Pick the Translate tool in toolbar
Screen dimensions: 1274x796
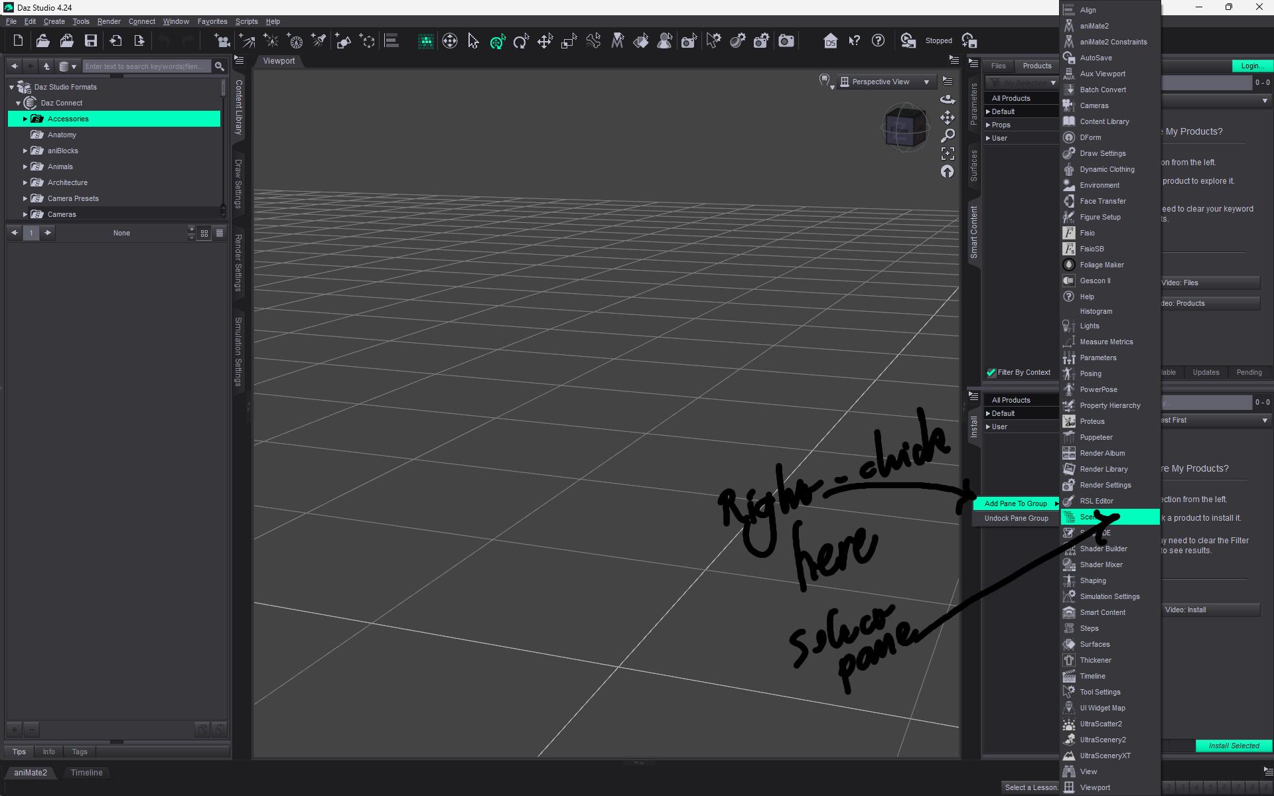click(x=545, y=41)
